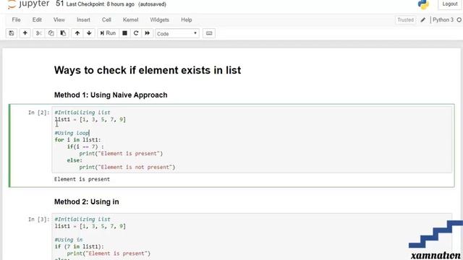Viewport: 463px width, 260px height.
Task: Save and checkpoint the notebook
Action: (x=12, y=33)
